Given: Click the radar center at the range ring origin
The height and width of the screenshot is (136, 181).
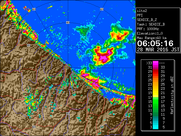Looking at the screenshot, I should point(68,68).
